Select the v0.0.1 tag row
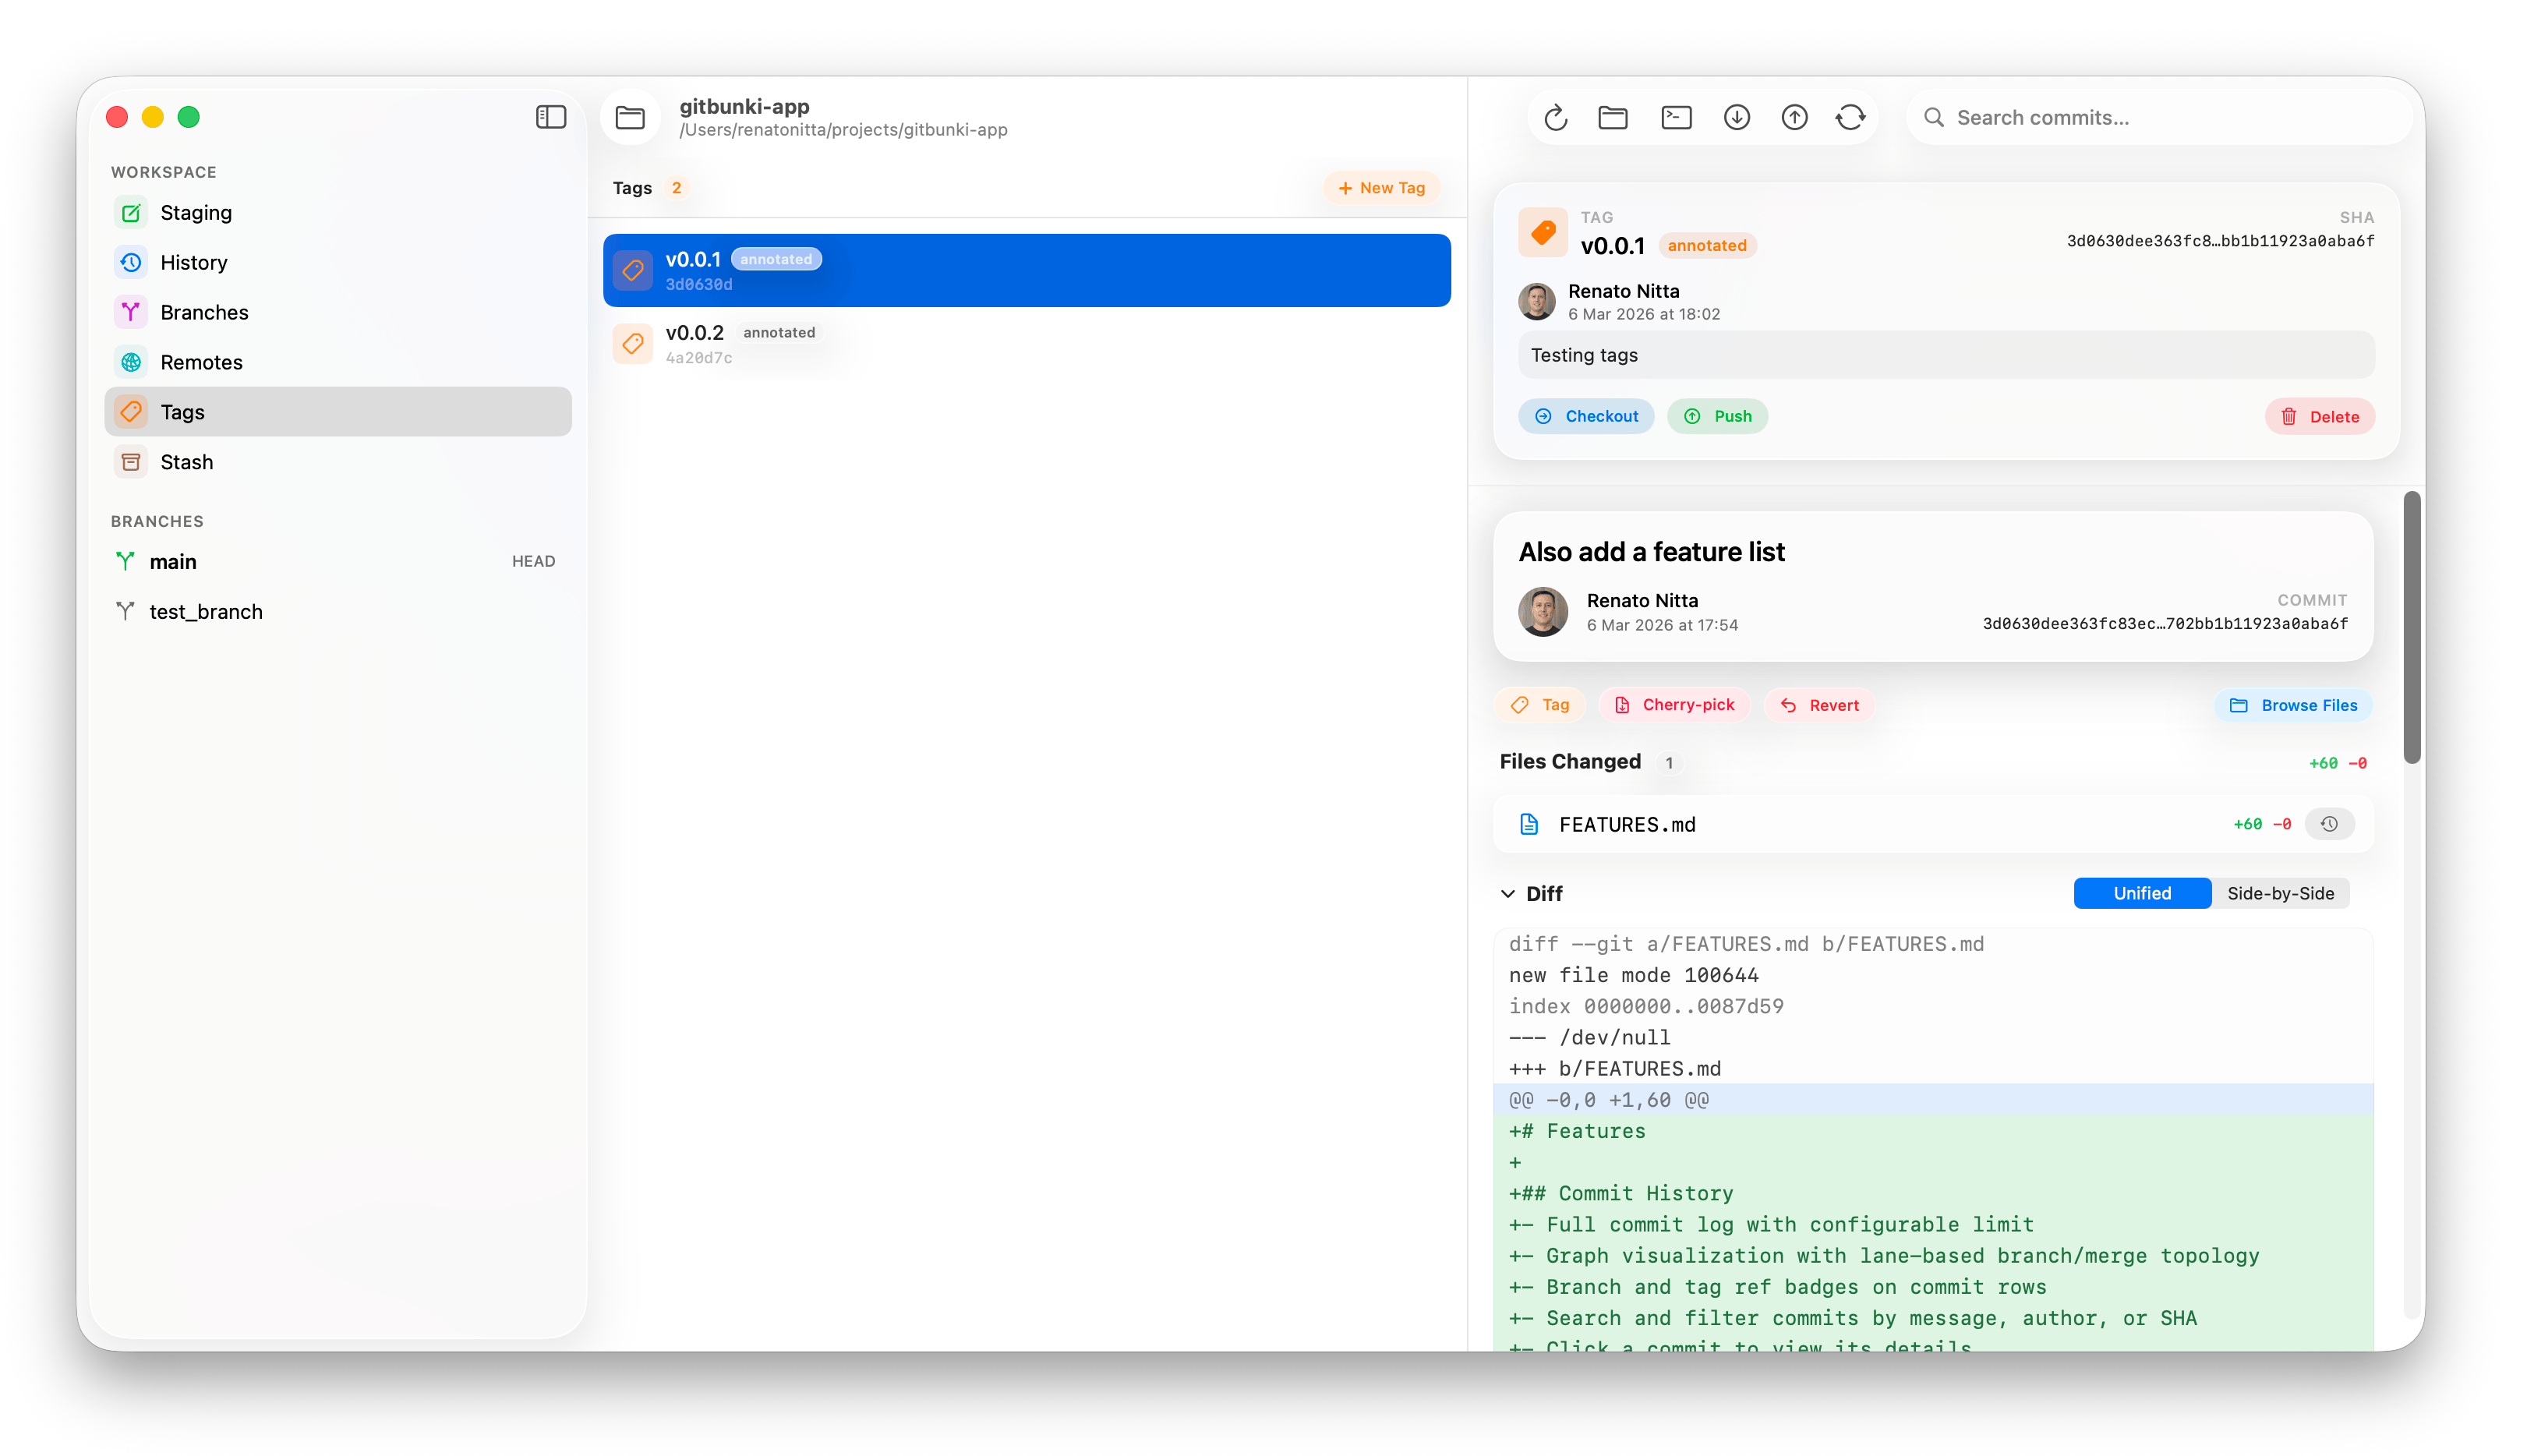This screenshot has height=1456, width=2527. 1026,271
